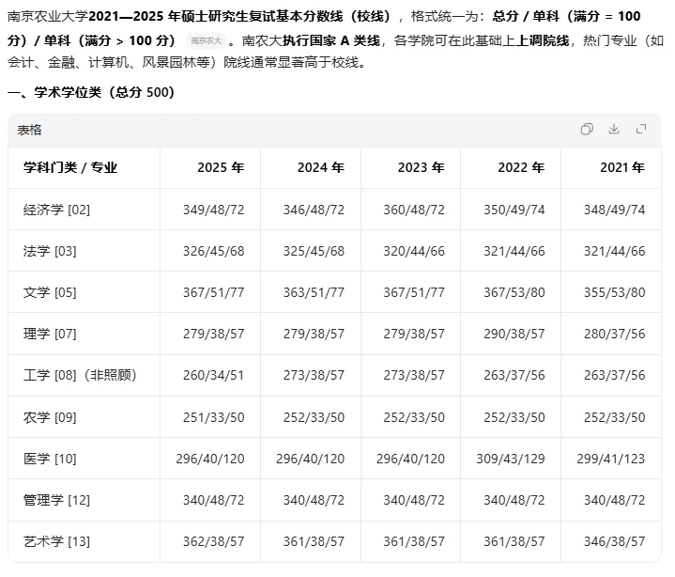Click the 医学 [10] row label
The width and height of the screenshot is (675, 577).
pos(50,459)
